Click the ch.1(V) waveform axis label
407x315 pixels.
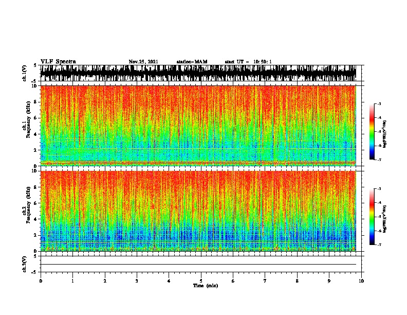25,73
